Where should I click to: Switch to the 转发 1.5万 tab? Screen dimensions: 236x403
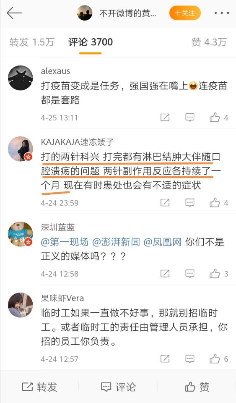click(x=32, y=42)
